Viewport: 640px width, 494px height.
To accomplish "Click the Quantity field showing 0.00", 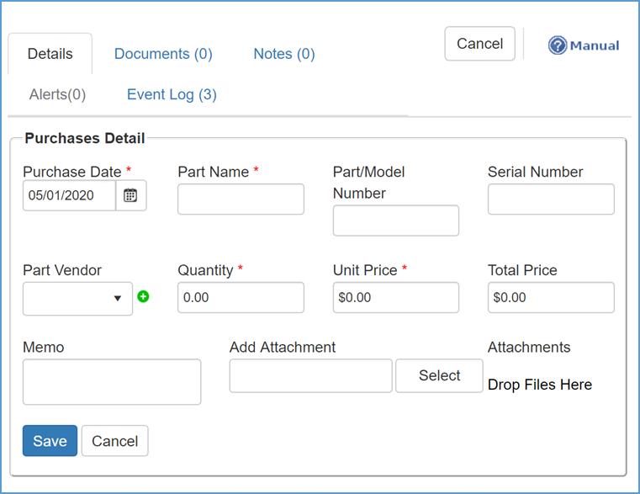I will pos(241,297).
